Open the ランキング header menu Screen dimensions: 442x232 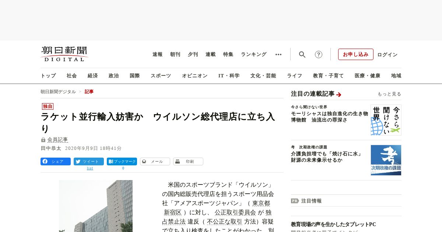pyautogui.click(x=254, y=55)
